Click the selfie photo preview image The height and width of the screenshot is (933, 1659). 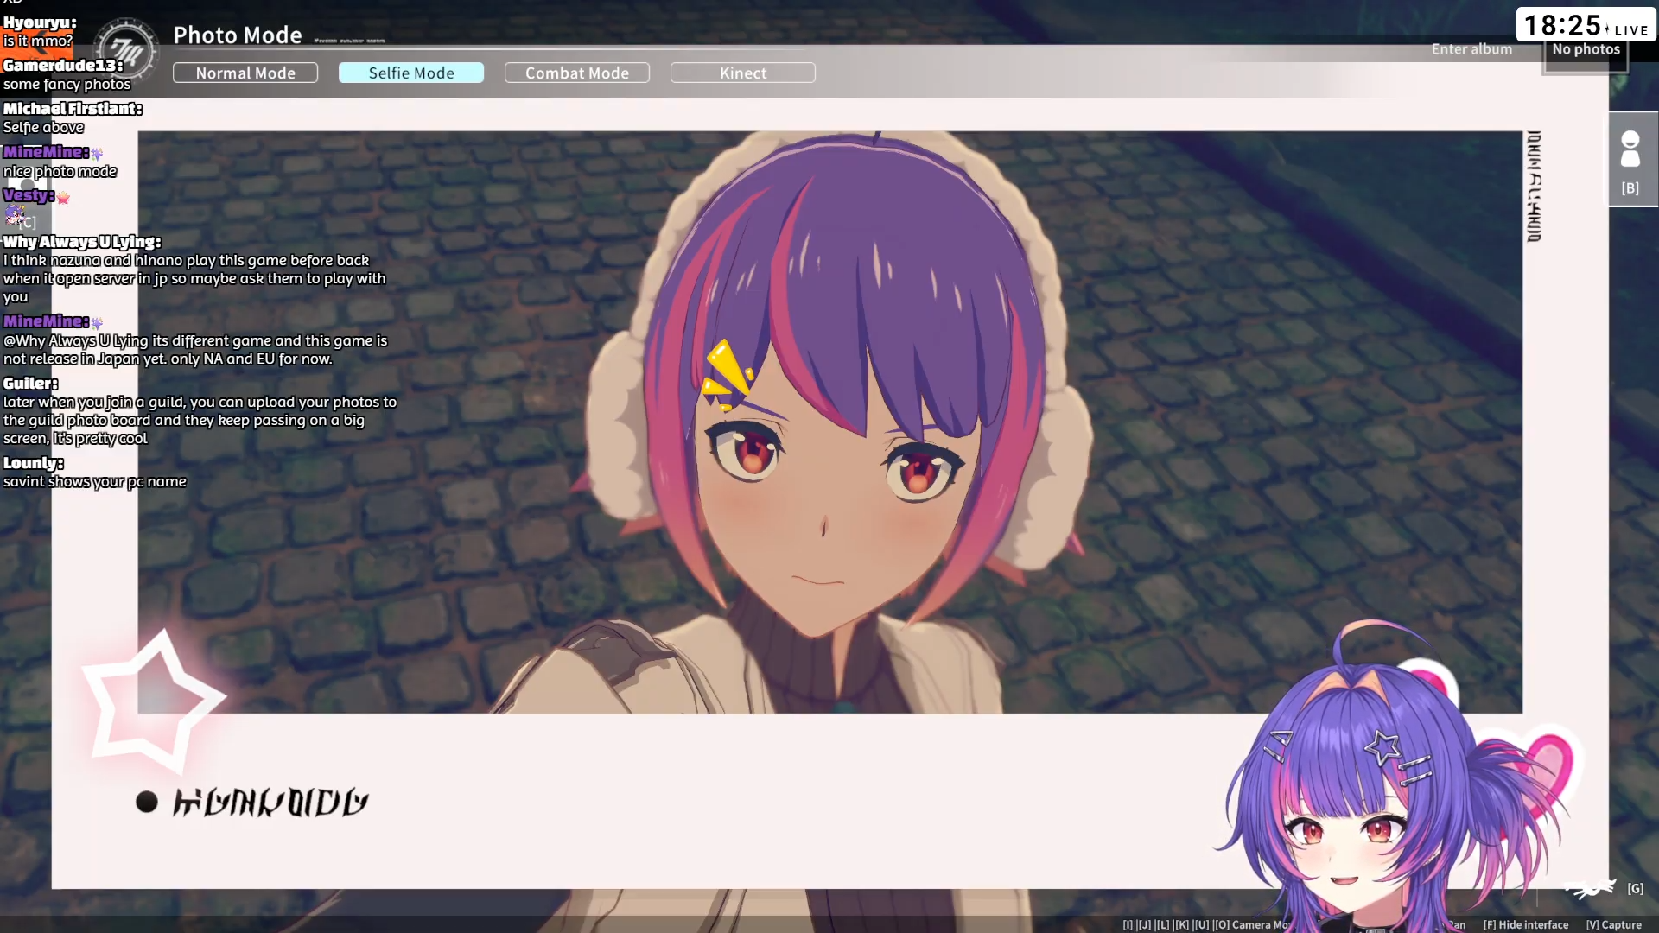pyautogui.click(x=829, y=422)
